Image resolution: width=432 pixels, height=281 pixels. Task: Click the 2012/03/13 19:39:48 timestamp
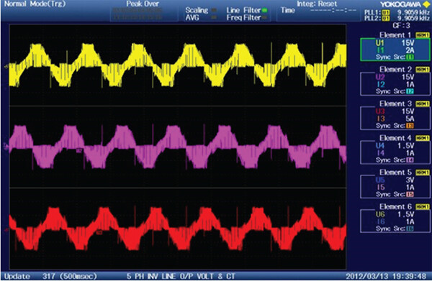[x=386, y=276]
